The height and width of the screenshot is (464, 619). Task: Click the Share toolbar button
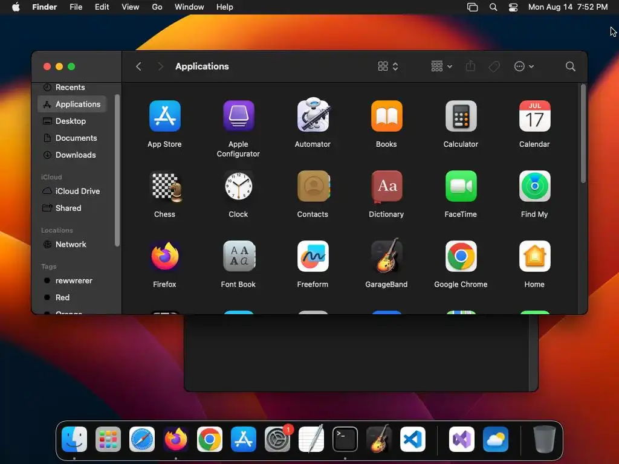click(470, 66)
